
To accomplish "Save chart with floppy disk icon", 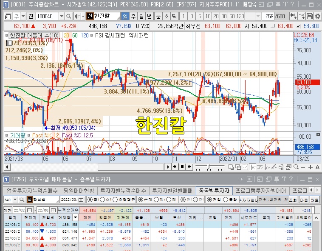I will coord(310,16).
